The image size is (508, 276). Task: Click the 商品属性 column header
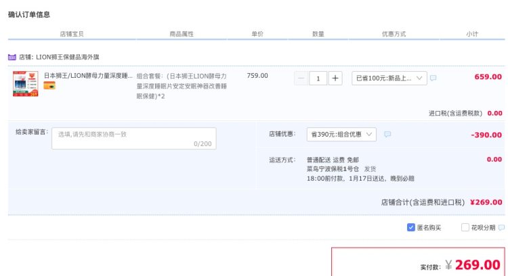tap(182, 34)
